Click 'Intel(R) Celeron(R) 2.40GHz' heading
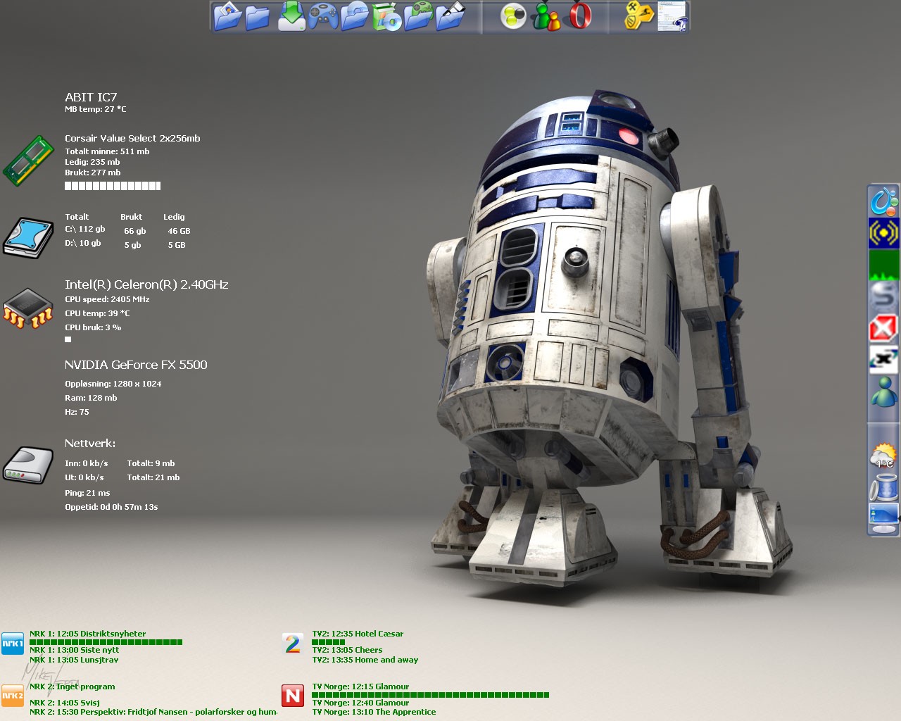Viewport: 901px width, 721px height. click(x=146, y=284)
